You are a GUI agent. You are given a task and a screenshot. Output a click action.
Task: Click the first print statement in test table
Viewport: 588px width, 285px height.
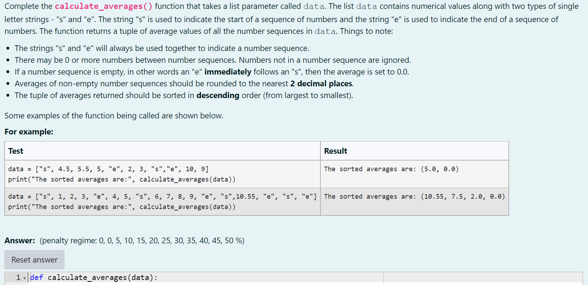pyautogui.click(x=122, y=179)
